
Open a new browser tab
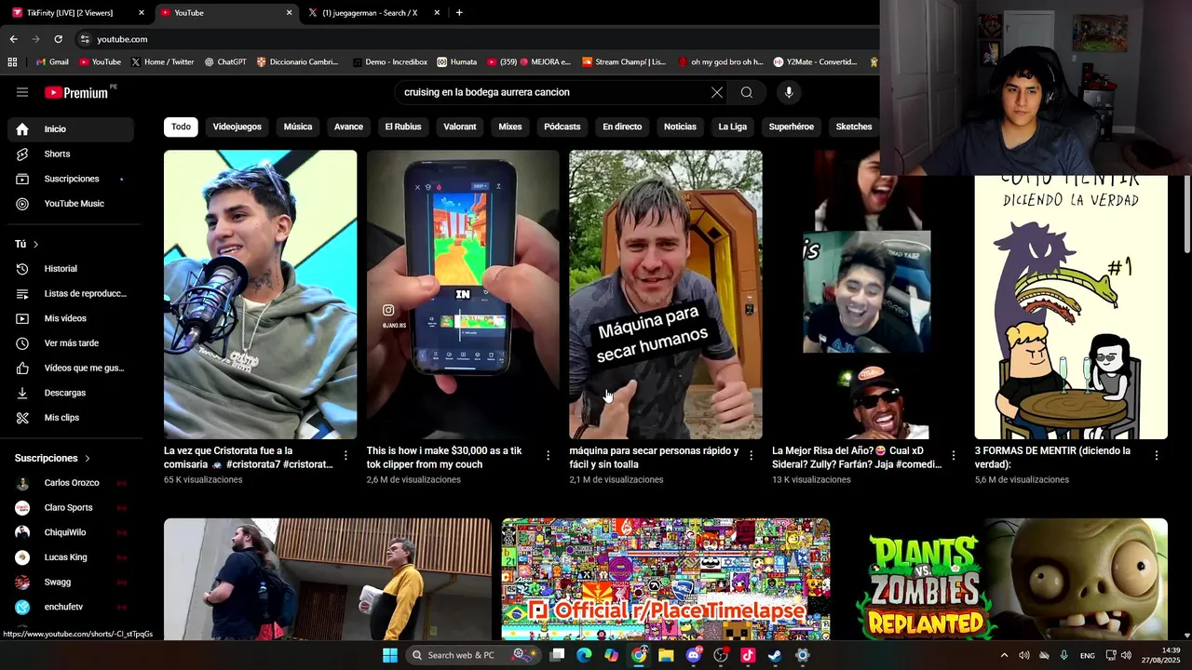coord(459,13)
